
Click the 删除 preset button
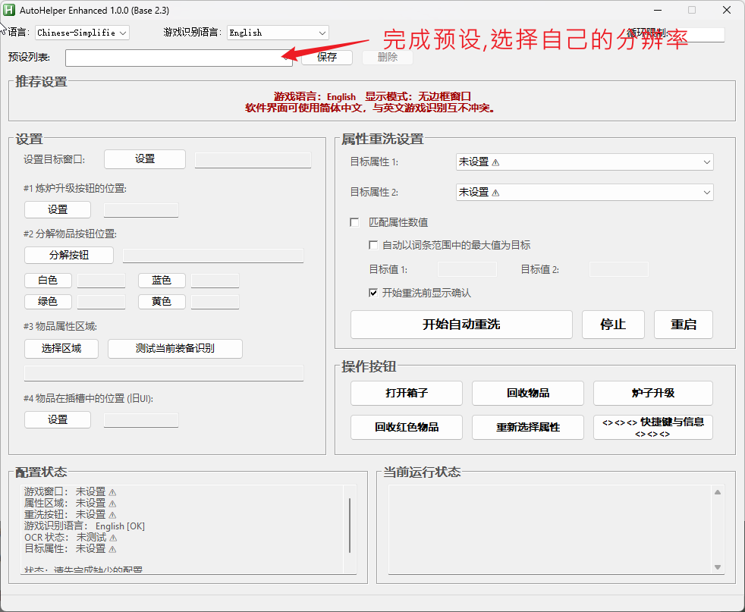click(387, 58)
